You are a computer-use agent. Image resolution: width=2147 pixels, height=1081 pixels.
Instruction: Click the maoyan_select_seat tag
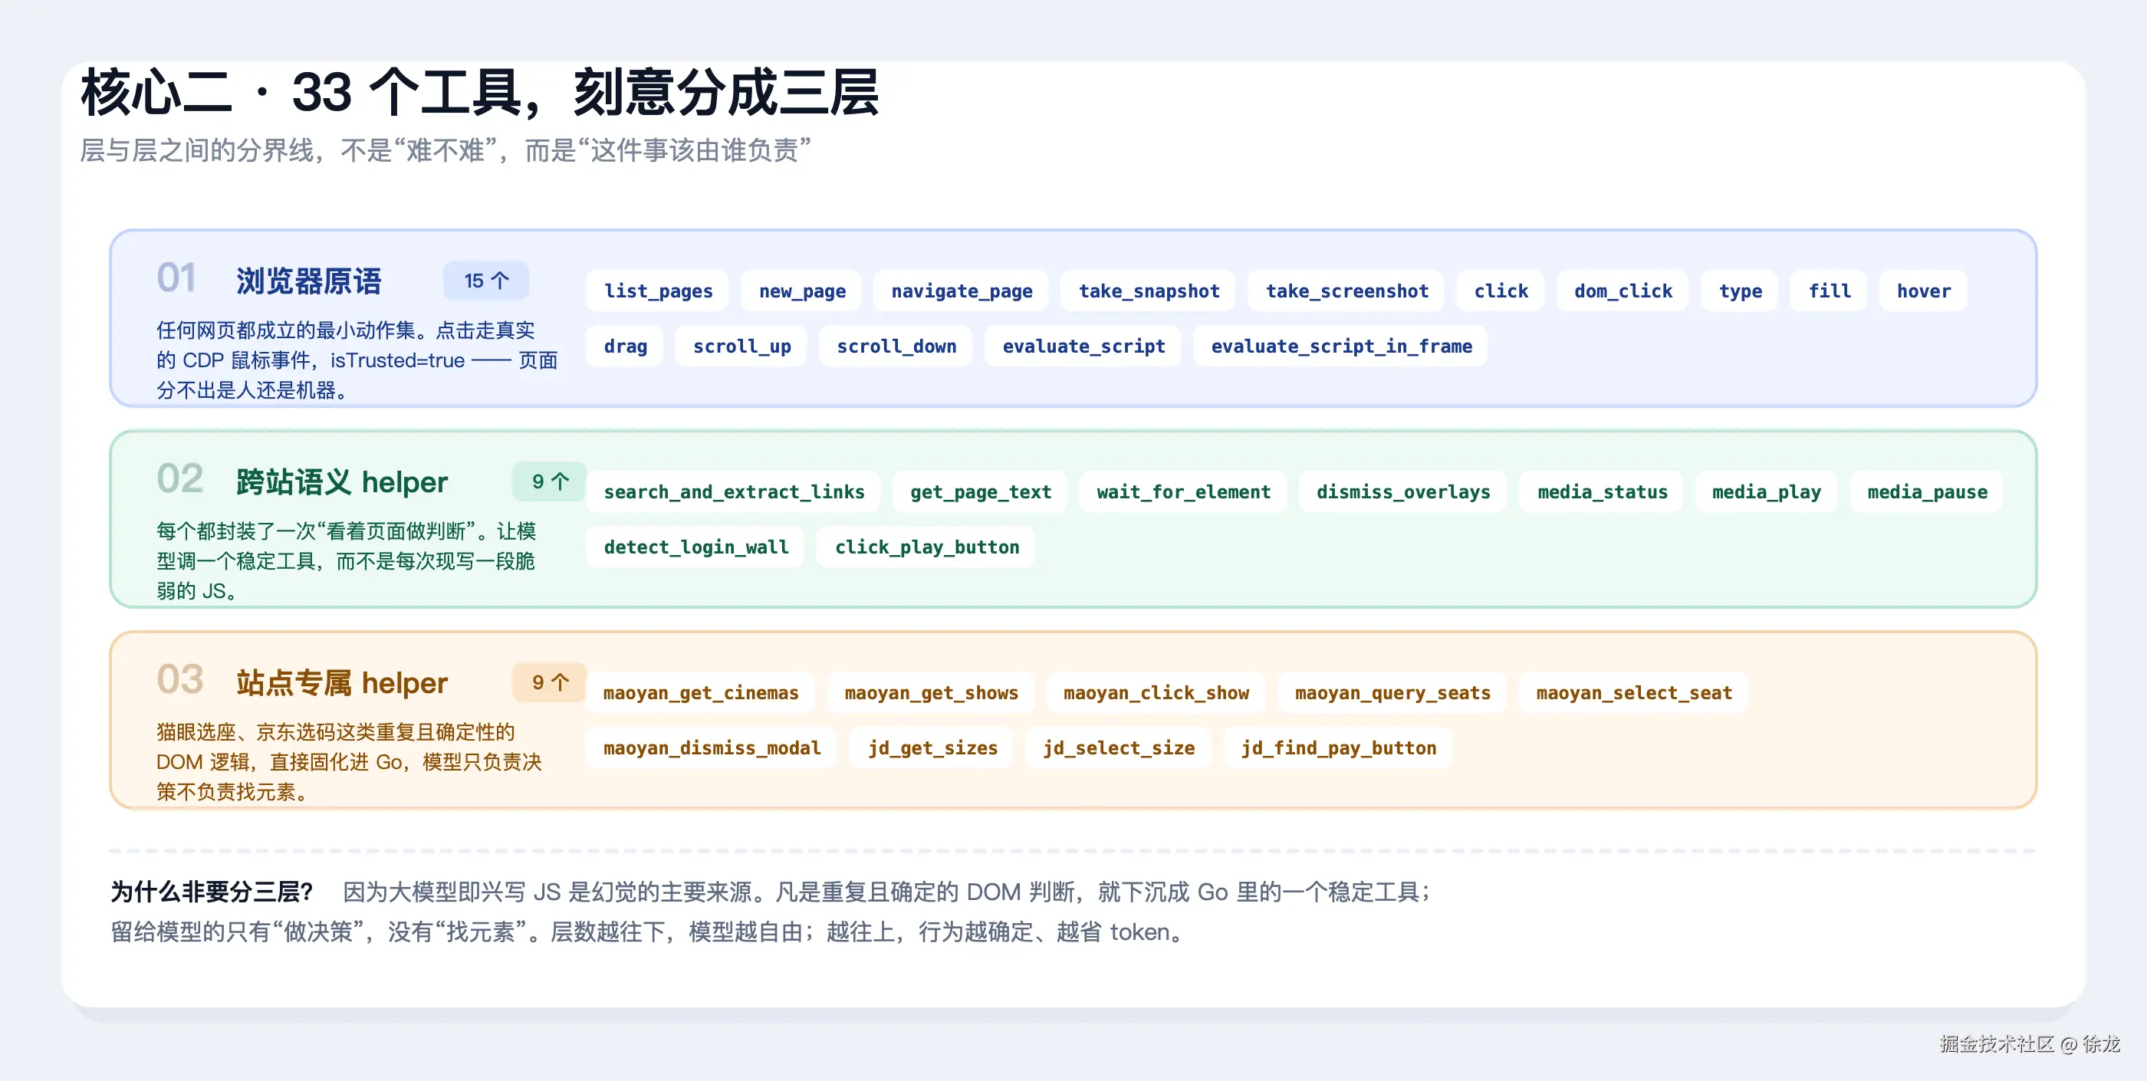tap(1633, 692)
